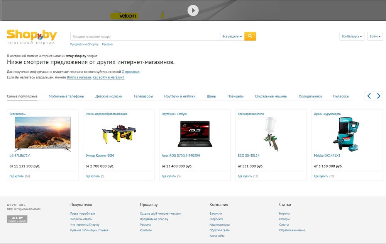
Task: Click 'Где купить' for LG 47LB671V
Action: pyautogui.click(x=17, y=176)
